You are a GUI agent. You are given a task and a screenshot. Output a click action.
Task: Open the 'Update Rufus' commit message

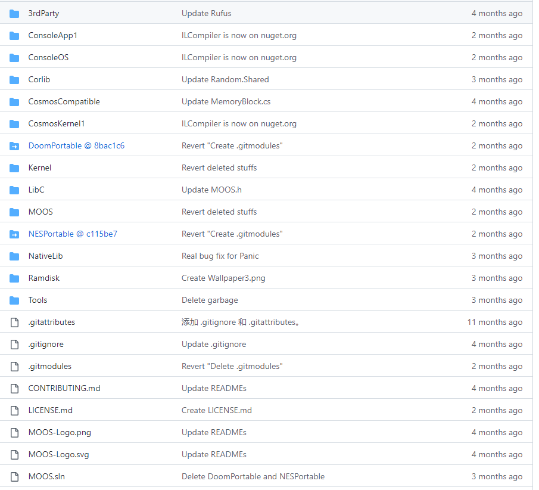coord(206,14)
